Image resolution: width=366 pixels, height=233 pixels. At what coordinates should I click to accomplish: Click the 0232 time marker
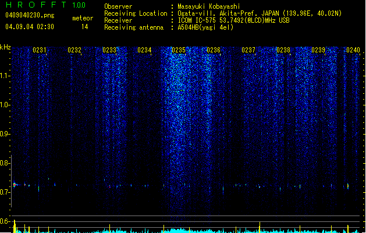(x=74, y=50)
